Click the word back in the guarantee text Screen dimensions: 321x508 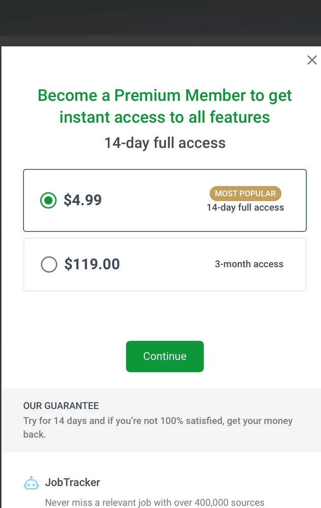pos(35,435)
